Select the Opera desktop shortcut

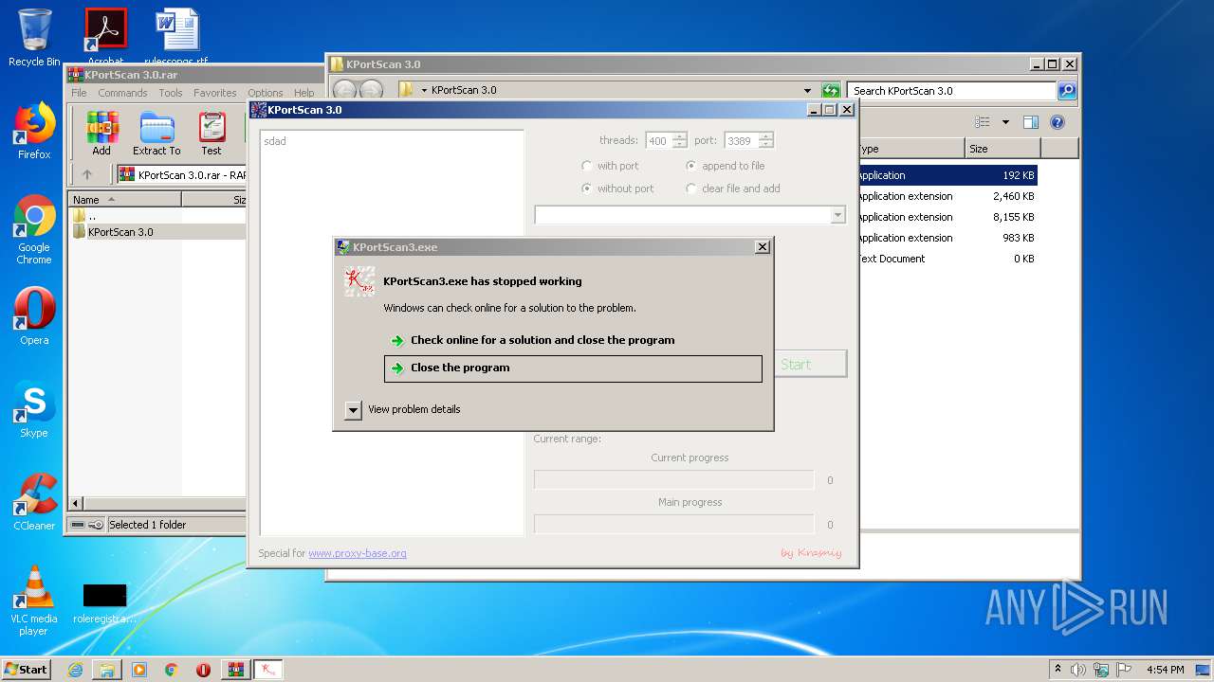pyautogui.click(x=34, y=316)
